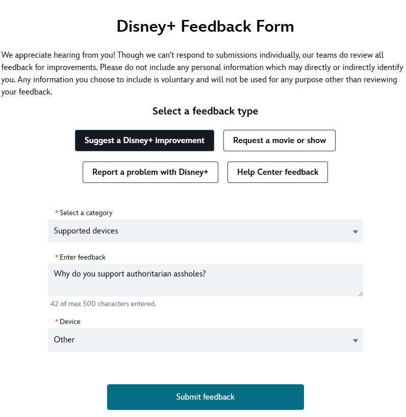
Task: Pick 'Report a problem with Disney+' type
Action: point(150,172)
